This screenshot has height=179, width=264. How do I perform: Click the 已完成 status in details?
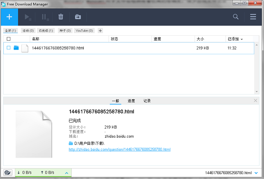[x=75, y=121]
